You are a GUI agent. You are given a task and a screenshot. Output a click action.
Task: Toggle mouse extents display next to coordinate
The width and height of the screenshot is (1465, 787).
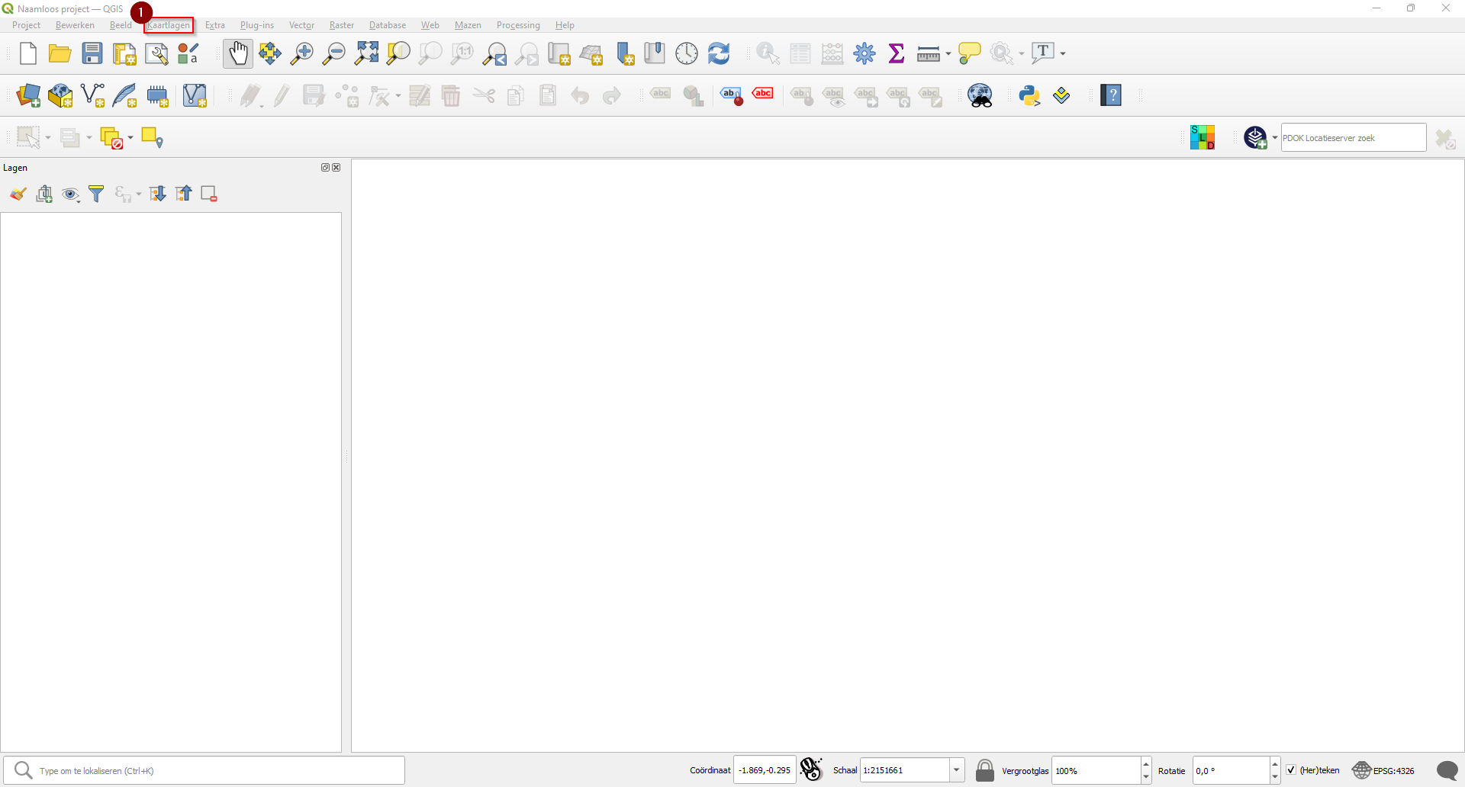(x=811, y=769)
